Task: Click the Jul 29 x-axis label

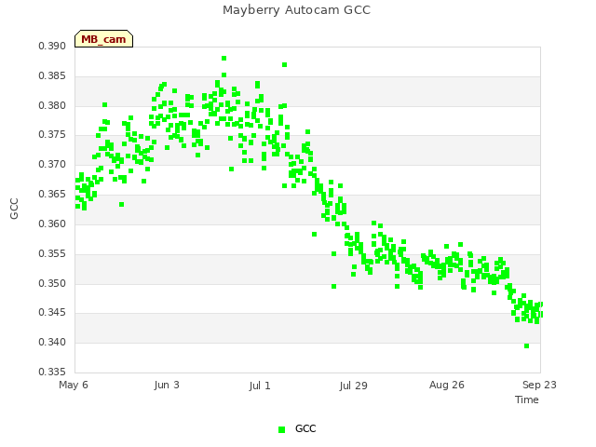Action: pyautogui.click(x=354, y=386)
